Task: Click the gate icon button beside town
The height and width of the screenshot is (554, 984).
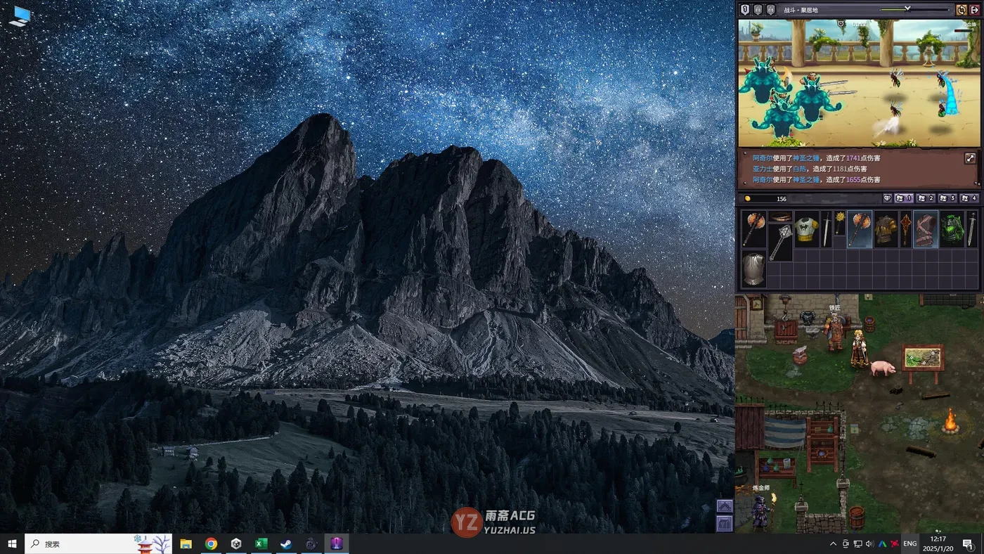Action: tap(725, 523)
